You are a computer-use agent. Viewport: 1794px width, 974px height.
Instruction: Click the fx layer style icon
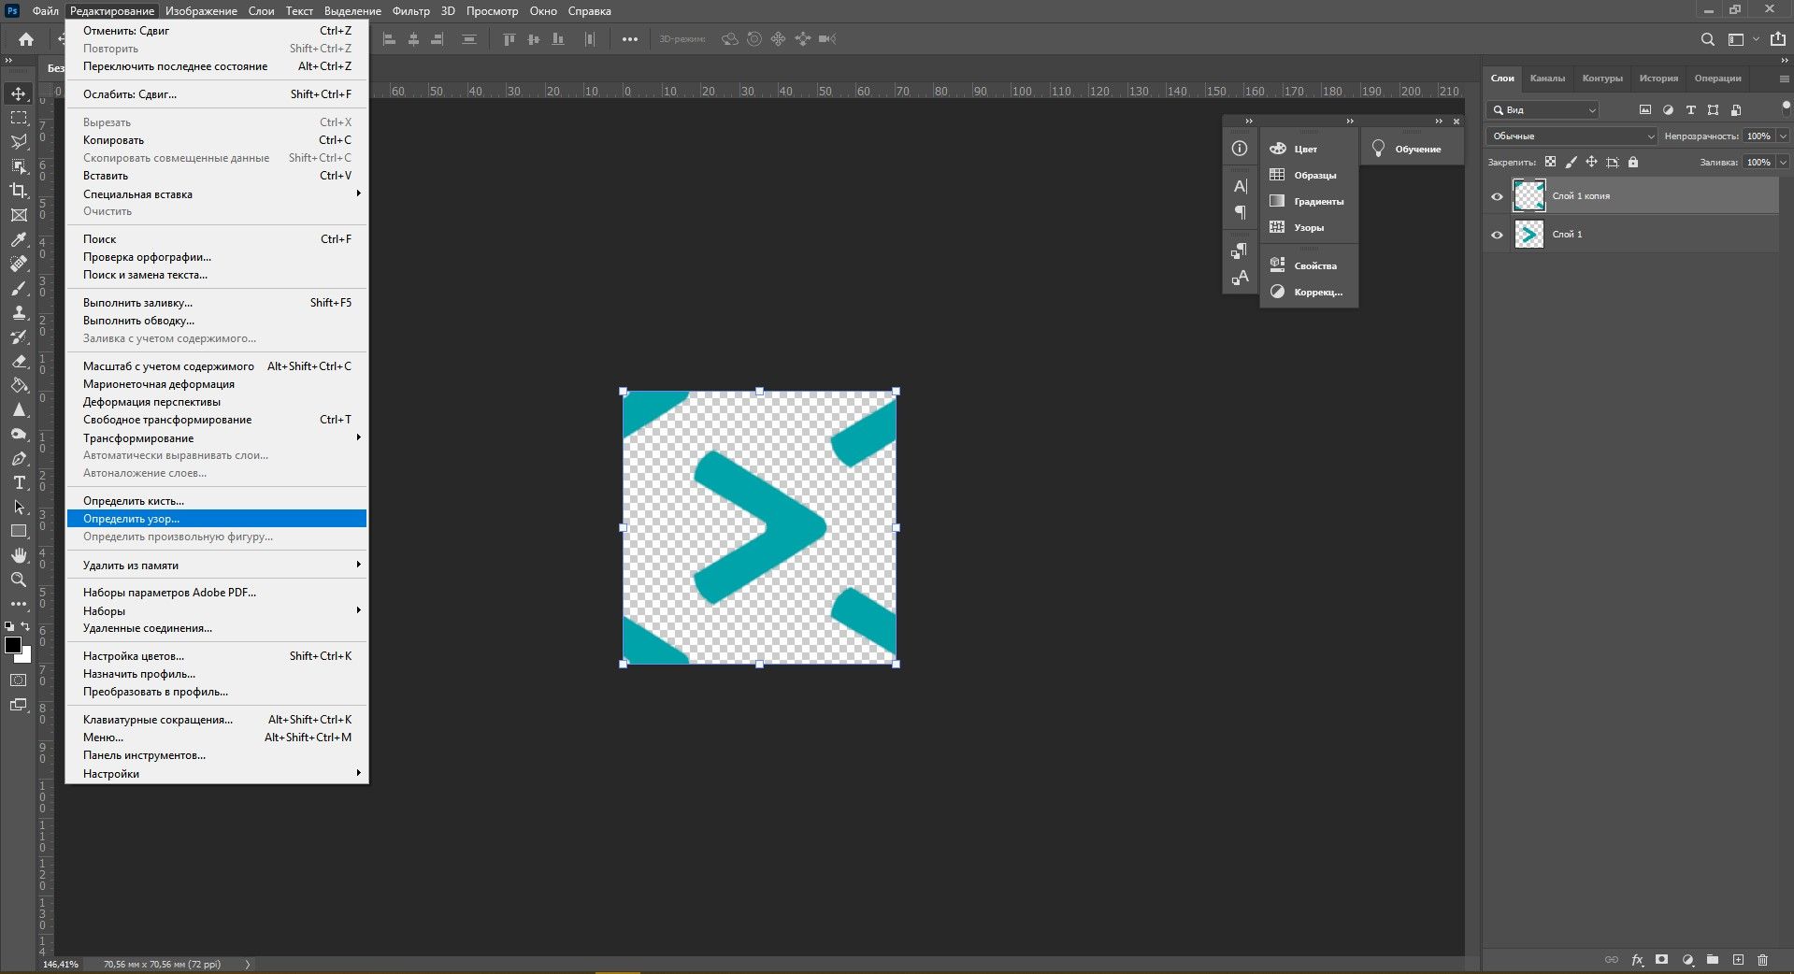click(1637, 960)
